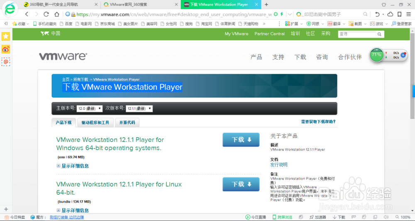Open the 发行说明 release notes link
This screenshot has width=415, height=221.
279,165
